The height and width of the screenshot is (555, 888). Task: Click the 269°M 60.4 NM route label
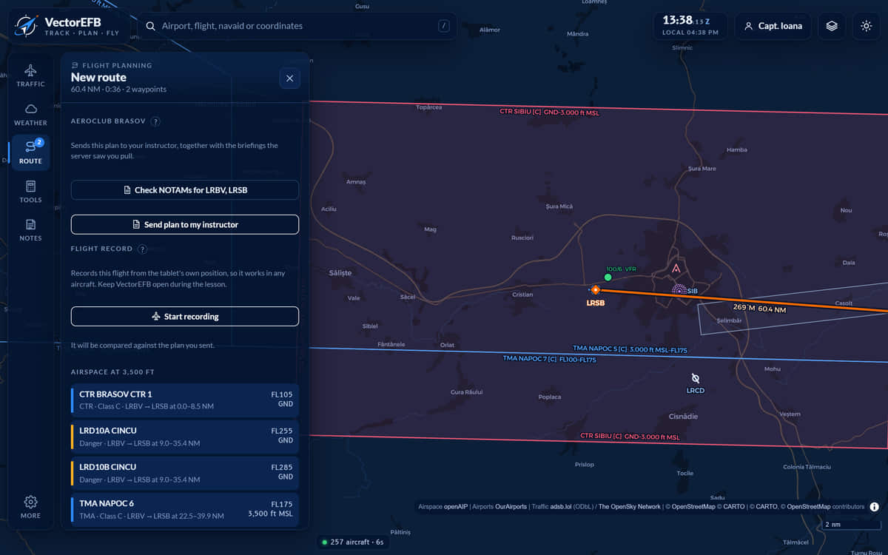click(759, 308)
